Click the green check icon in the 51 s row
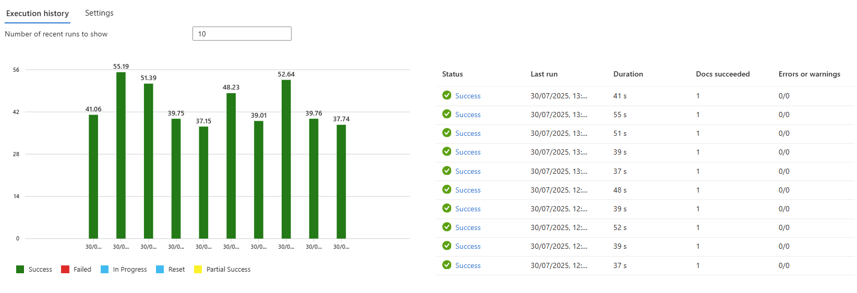Viewport: 857px width, 293px height. point(447,133)
